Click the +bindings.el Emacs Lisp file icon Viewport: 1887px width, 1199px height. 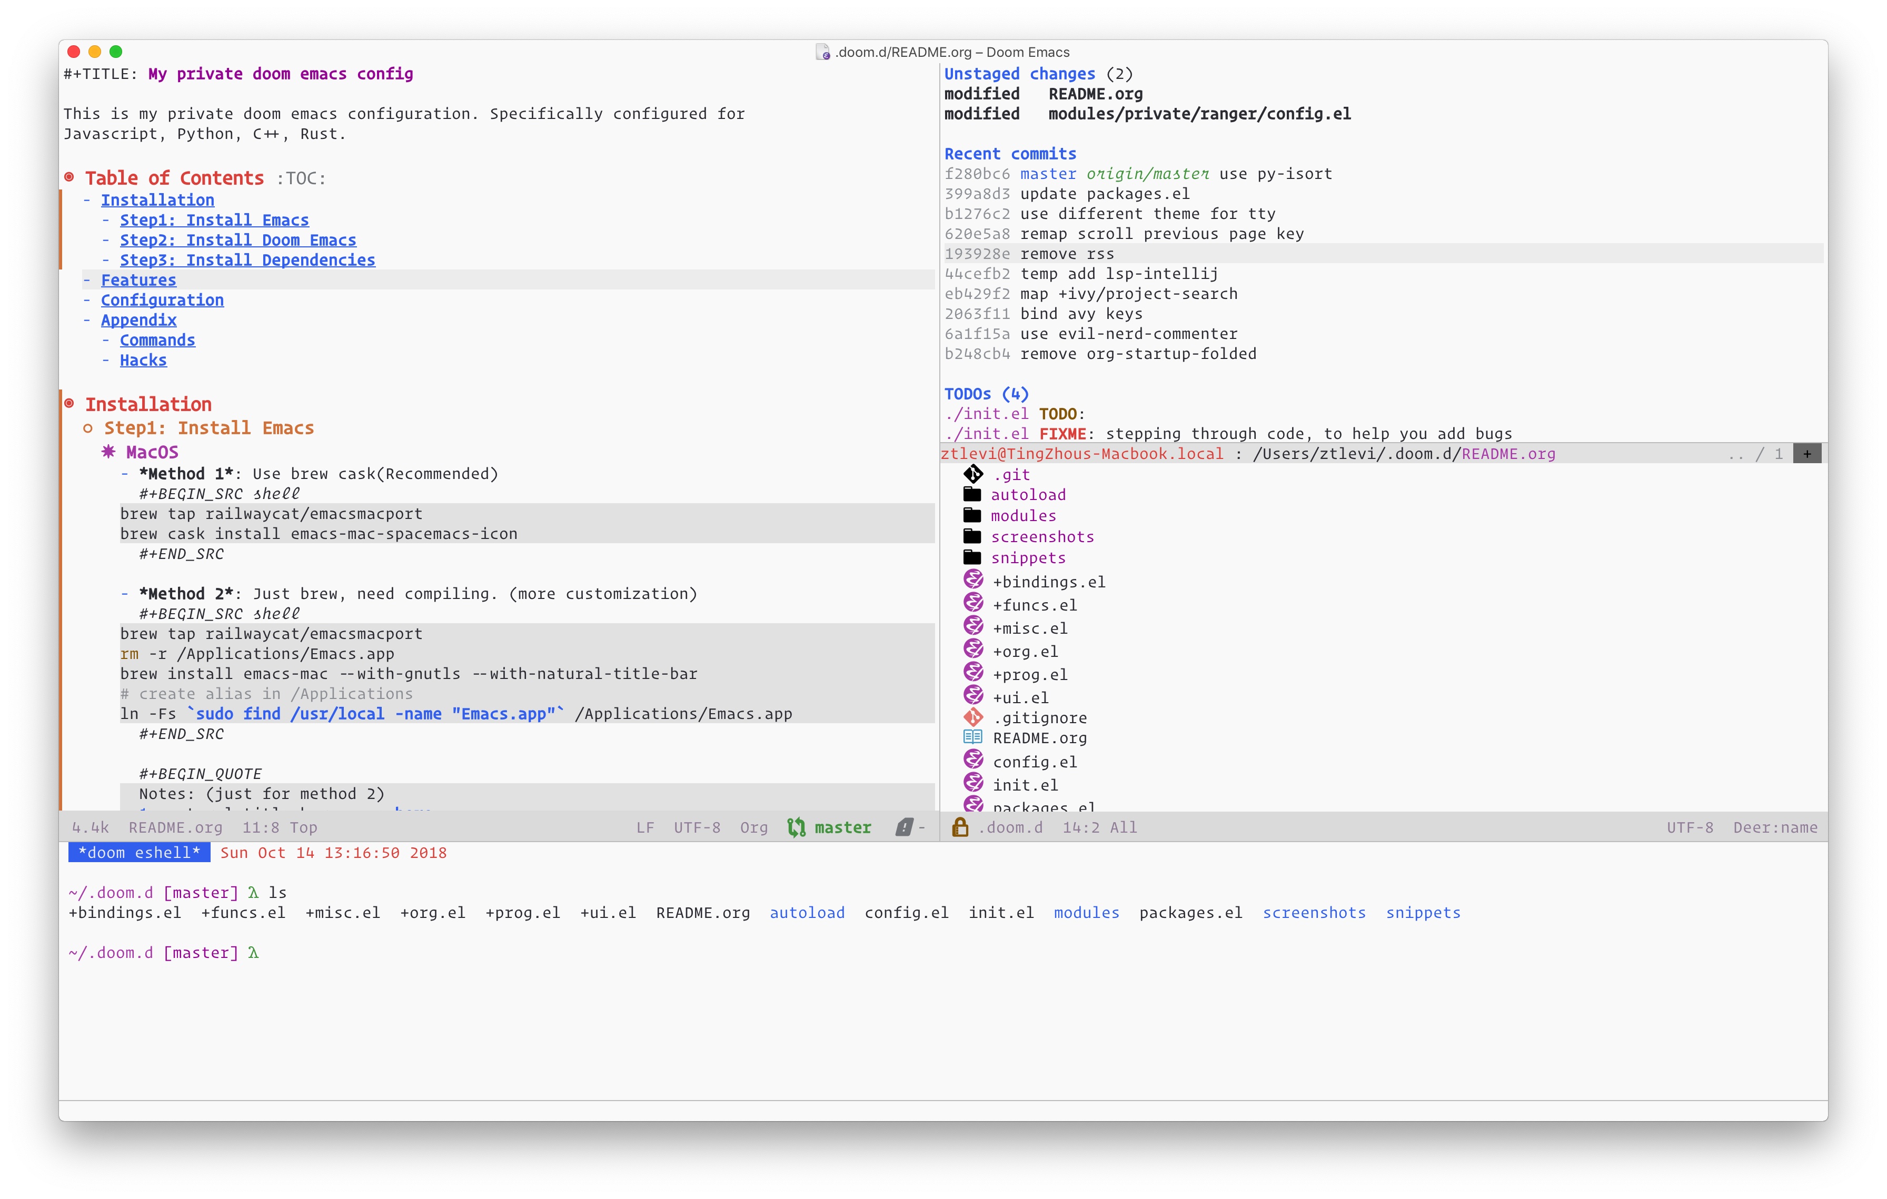972,581
